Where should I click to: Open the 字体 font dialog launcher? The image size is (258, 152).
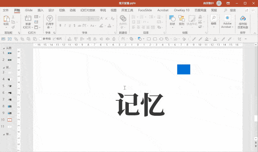[x=115, y=33]
